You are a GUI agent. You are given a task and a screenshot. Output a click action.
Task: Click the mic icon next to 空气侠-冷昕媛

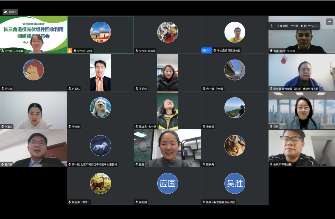tap(2, 51)
